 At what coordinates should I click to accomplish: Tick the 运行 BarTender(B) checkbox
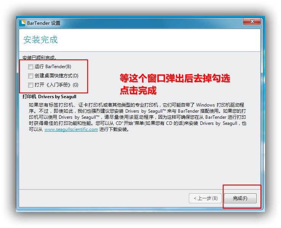[x=30, y=67]
